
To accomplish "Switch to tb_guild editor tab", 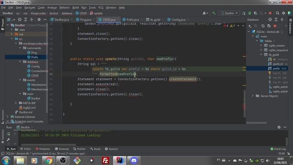I will pyautogui.click(x=155, y=19).
